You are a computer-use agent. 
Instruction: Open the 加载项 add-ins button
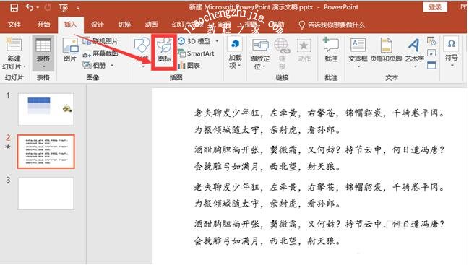pos(235,53)
